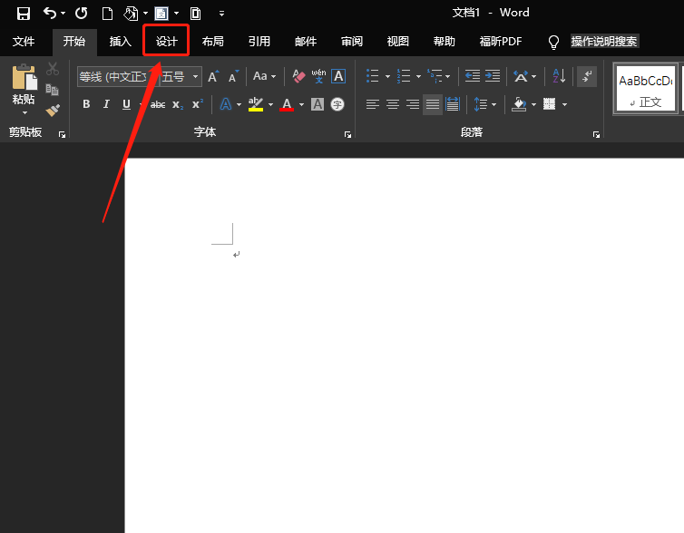
Task: Open the 文件 menu
Action: coord(24,41)
